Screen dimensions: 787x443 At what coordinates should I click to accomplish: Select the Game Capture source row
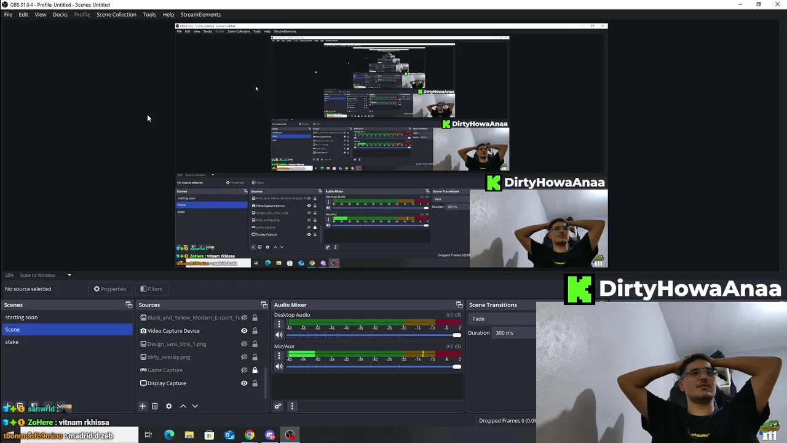pyautogui.click(x=199, y=370)
